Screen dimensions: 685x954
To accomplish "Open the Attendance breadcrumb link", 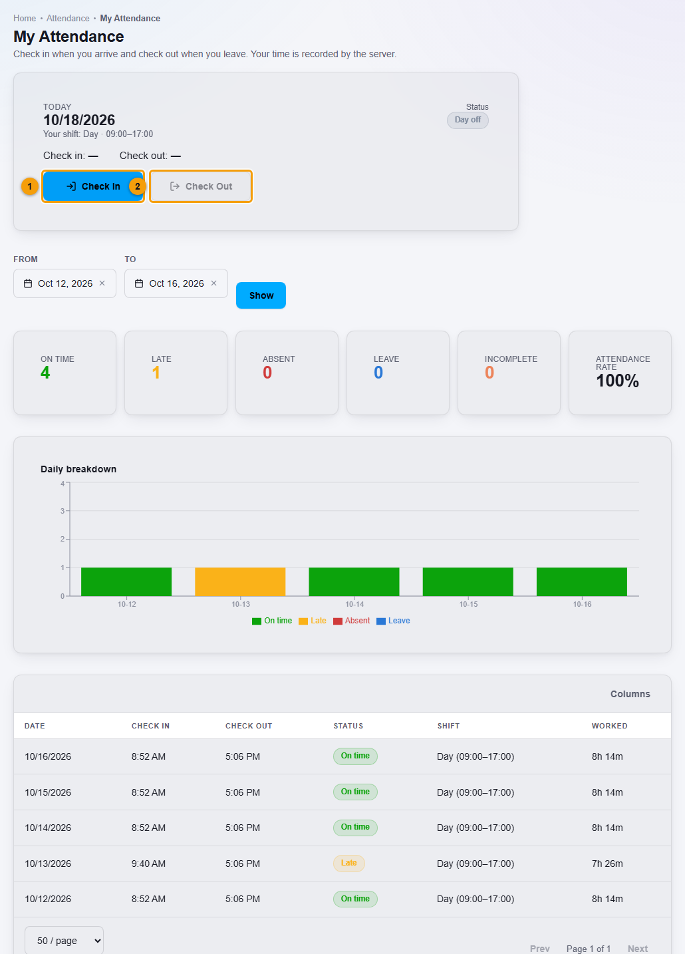I will [68, 19].
